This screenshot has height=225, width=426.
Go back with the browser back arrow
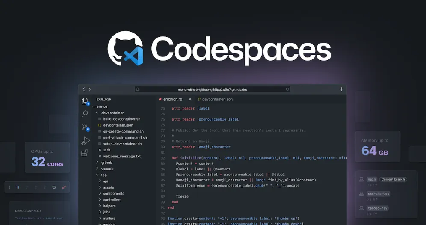click(84, 89)
